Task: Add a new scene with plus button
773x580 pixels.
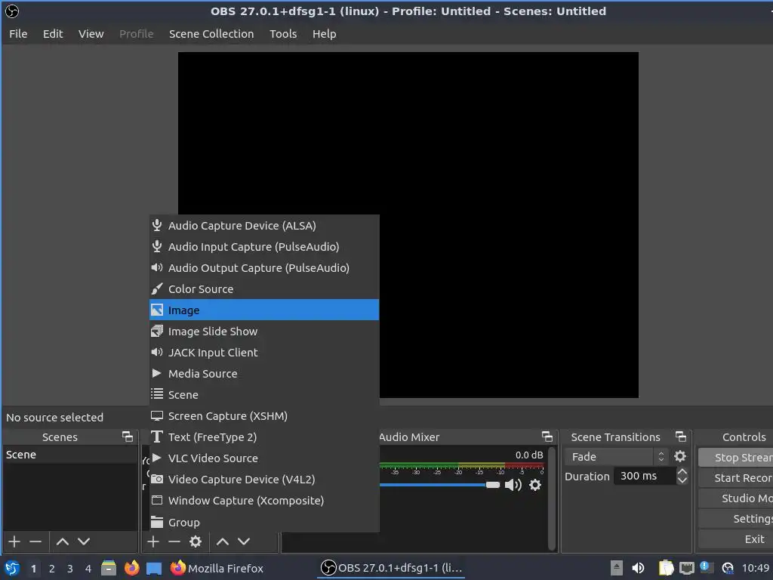Action: pos(14,541)
